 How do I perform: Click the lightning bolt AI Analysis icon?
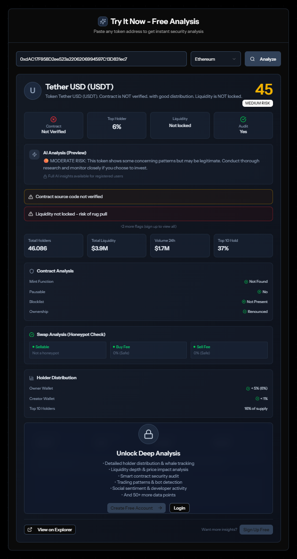[34, 154]
